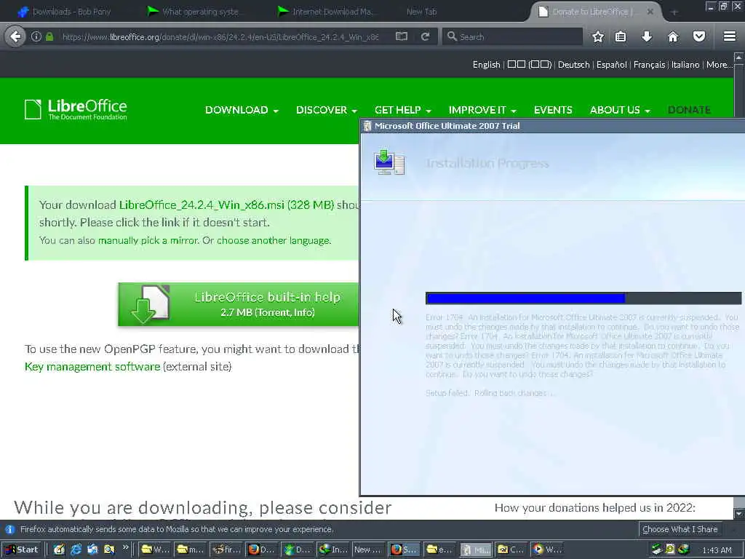Viewport: 745px width, 559px height.
Task: Click choose another language link
Action: (x=274, y=240)
